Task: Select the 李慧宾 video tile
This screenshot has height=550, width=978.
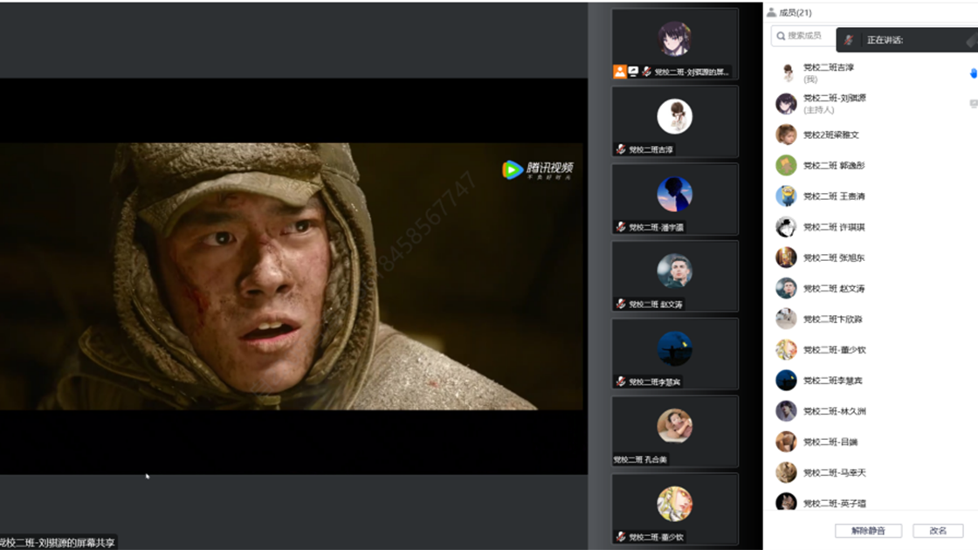Action: click(675, 354)
